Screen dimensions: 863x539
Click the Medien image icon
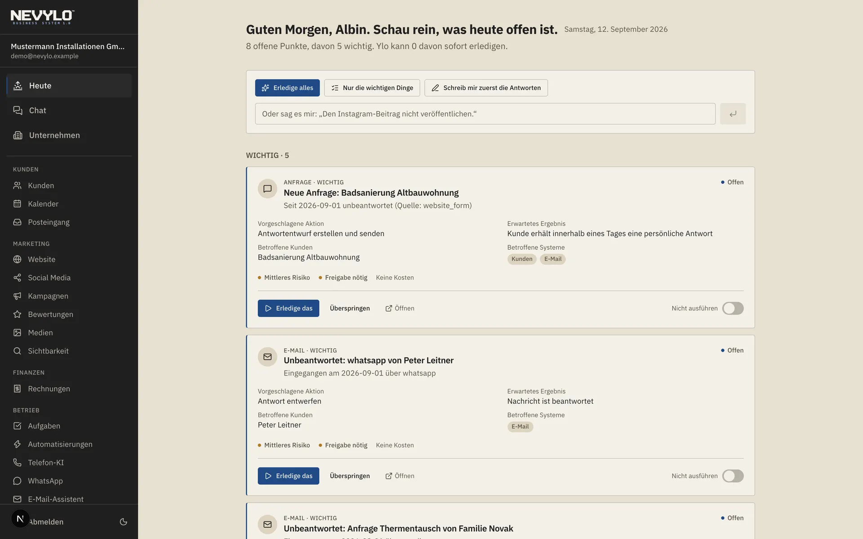[x=18, y=333]
